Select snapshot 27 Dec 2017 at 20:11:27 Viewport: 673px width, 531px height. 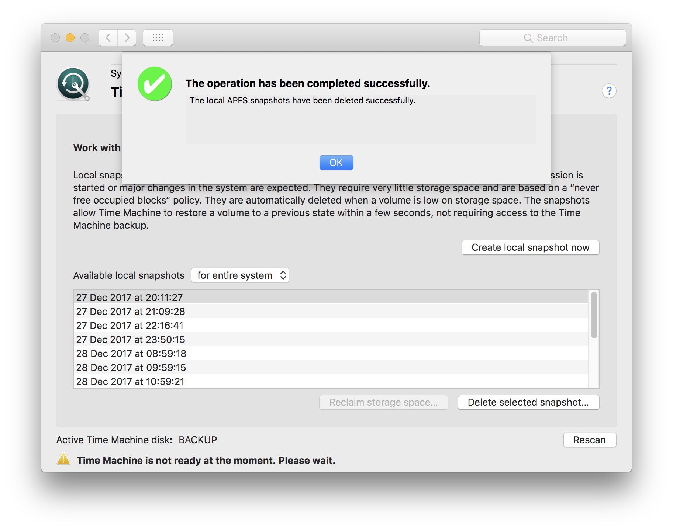[331, 297]
